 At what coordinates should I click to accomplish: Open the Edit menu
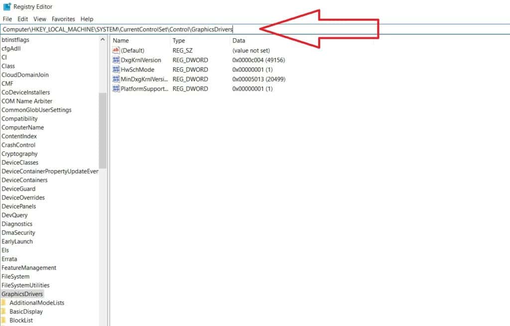[22, 19]
